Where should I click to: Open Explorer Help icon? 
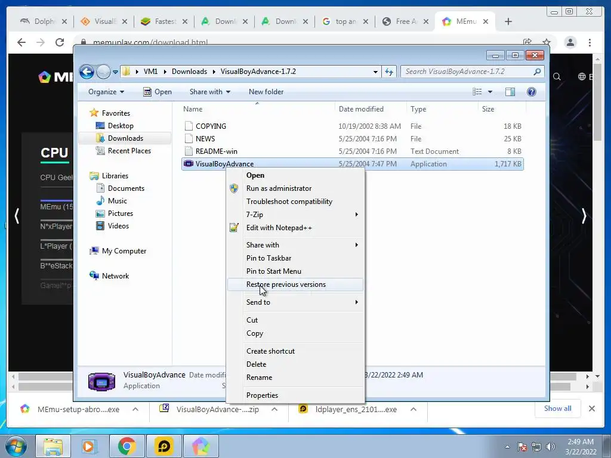point(532,92)
